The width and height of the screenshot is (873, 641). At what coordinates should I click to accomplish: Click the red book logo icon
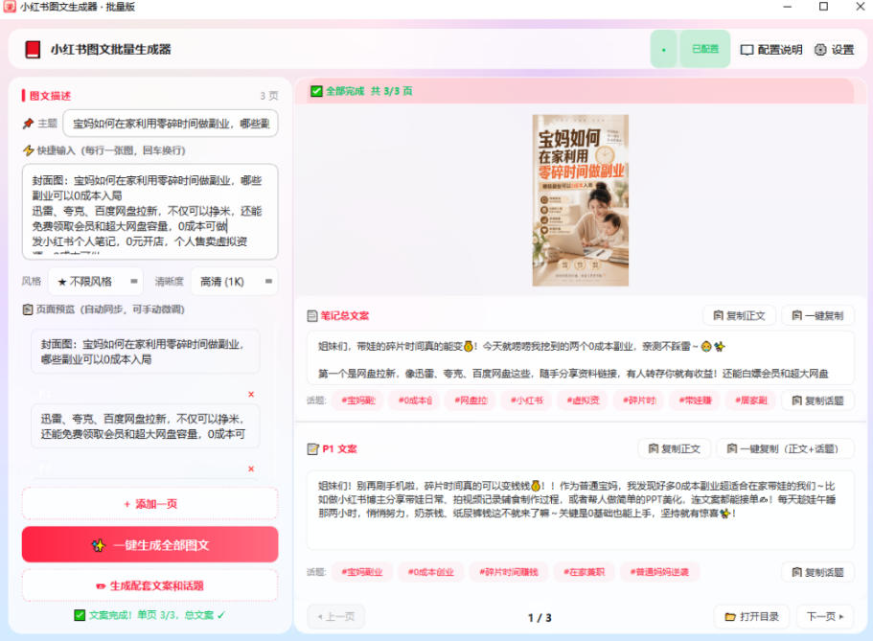tap(33, 50)
